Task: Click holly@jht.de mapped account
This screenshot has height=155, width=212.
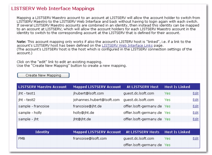Action: [x=84, y=113]
